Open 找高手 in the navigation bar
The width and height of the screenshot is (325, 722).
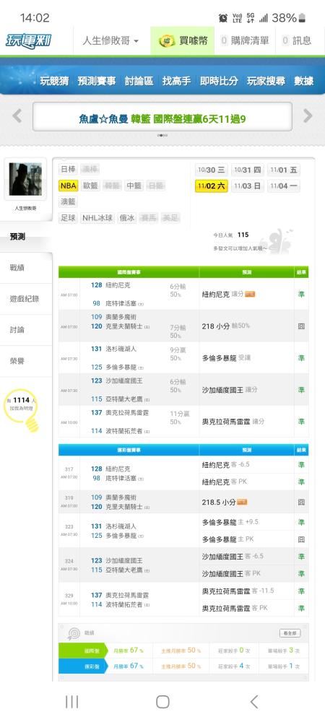pyautogui.click(x=176, y=81)
